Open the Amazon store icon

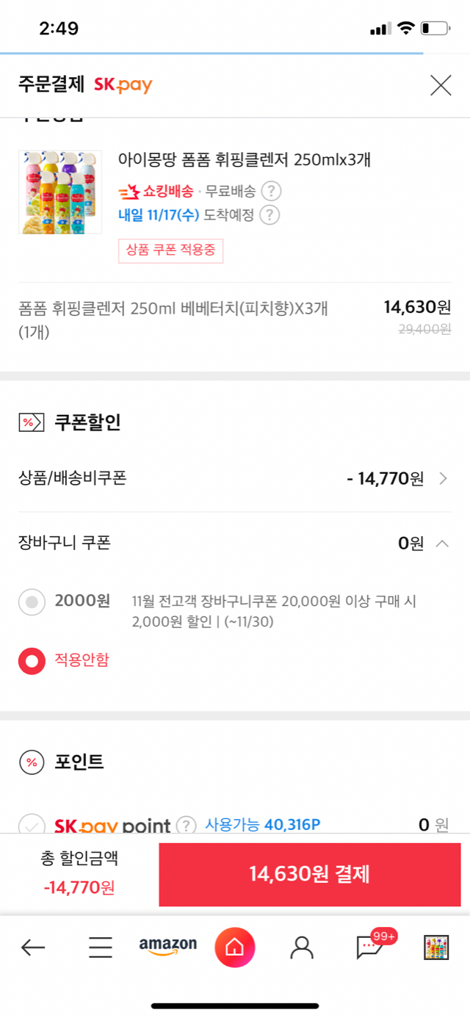[x=168, y=947]
